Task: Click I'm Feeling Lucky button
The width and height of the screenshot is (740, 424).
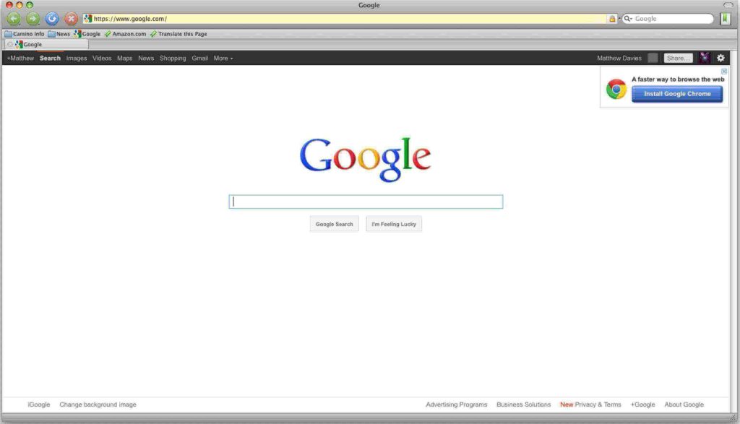Action: tap(394, 224)
